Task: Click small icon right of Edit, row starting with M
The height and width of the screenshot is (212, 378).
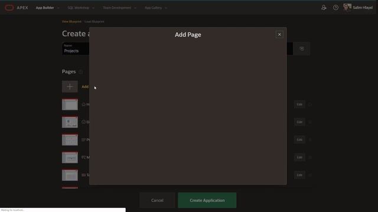Action: pyautogui.click(x=310, y=157)
